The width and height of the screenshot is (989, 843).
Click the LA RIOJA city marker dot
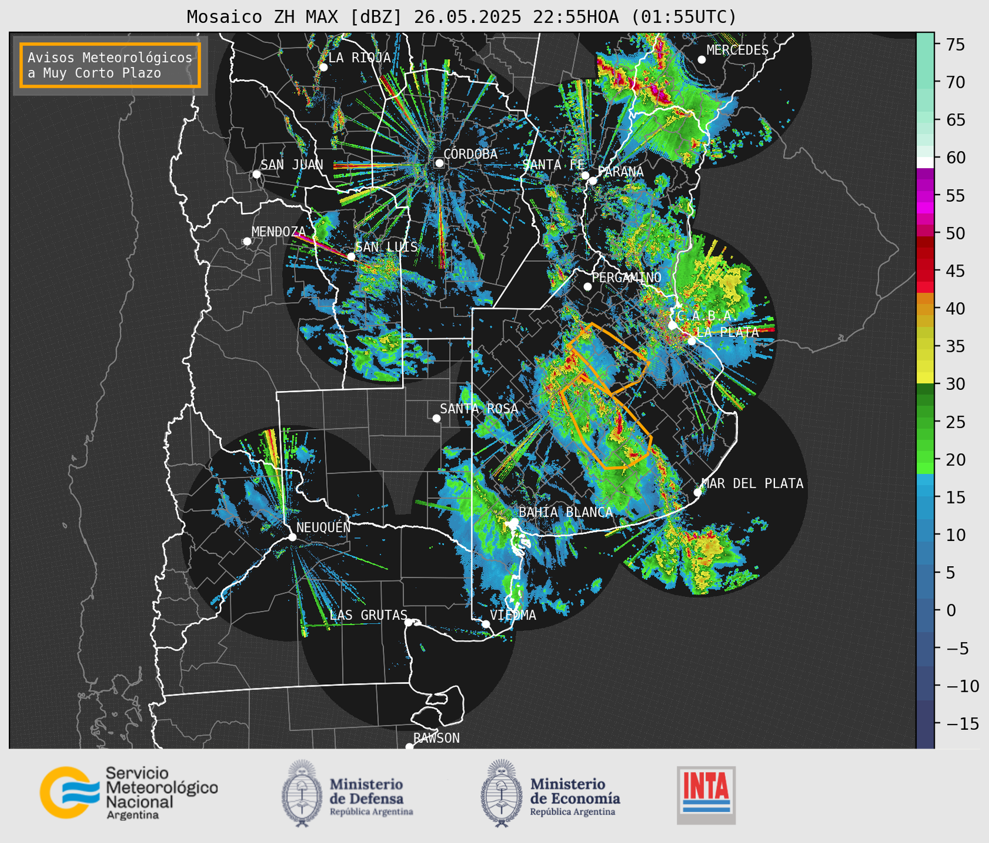(323, 67)
